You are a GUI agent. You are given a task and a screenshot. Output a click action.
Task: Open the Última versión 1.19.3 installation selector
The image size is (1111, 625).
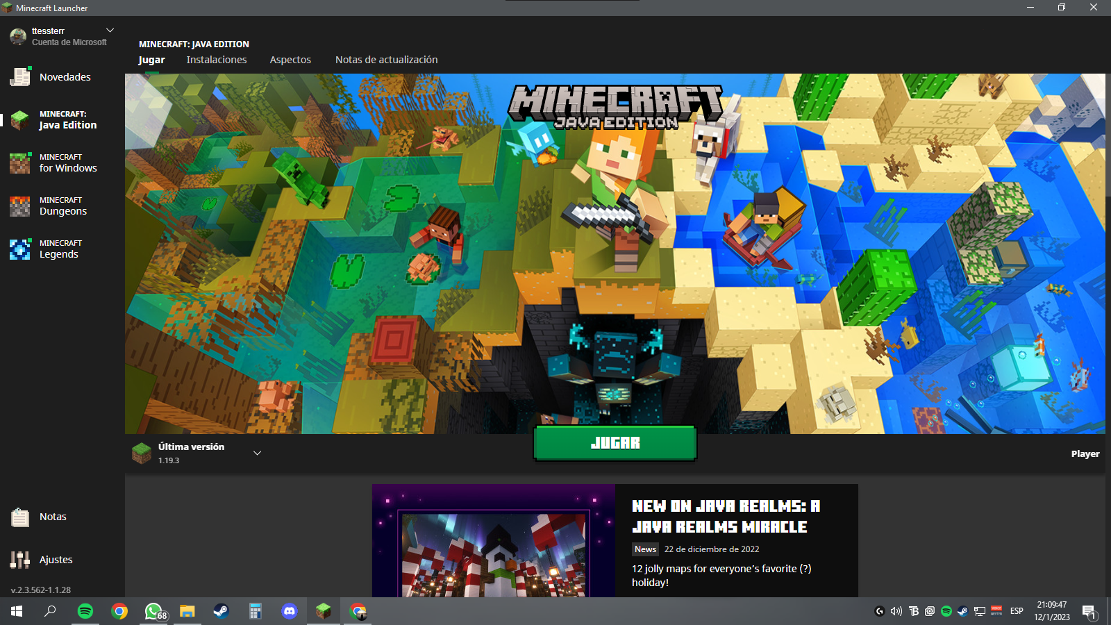[191, 453]
